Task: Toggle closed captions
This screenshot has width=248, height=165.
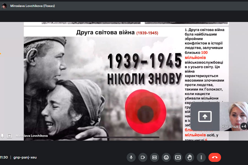Action: tap(155, 157)
